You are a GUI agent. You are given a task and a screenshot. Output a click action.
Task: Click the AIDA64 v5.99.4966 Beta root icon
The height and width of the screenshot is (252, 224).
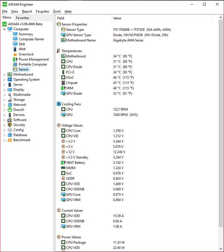click(x=5, y=24)
